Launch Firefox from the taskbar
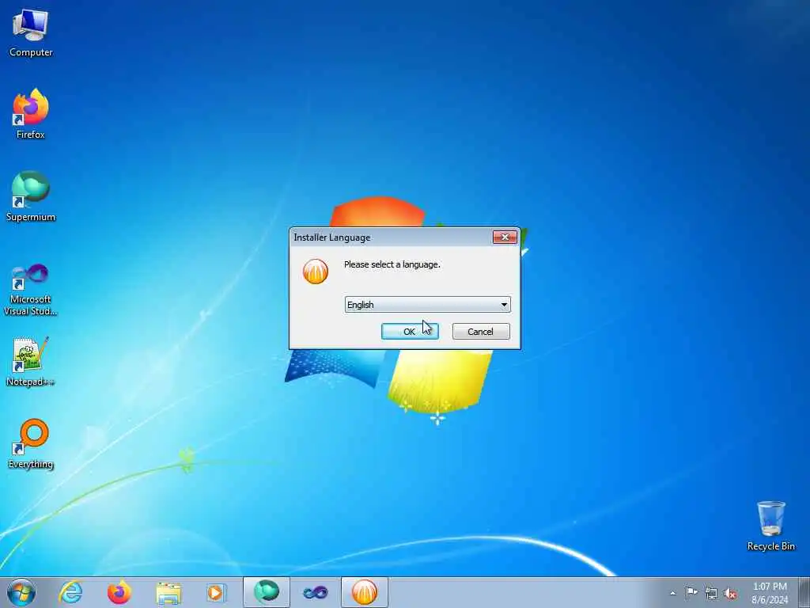810x608 pixels. point(119,592)
